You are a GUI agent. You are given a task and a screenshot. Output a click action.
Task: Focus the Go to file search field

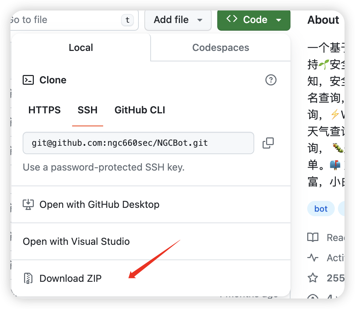click(x=74, y=20)
